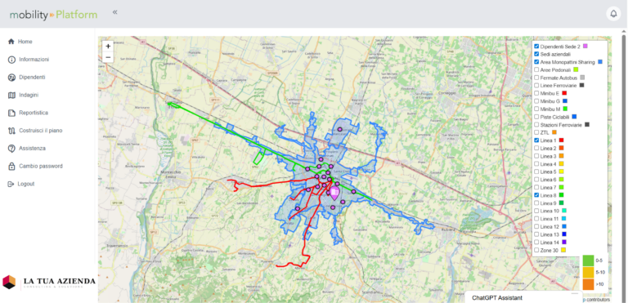Click the Assistenza help icon

coord(11,149)
